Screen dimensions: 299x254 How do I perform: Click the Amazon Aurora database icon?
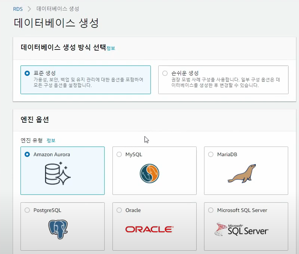click(58, 173)
